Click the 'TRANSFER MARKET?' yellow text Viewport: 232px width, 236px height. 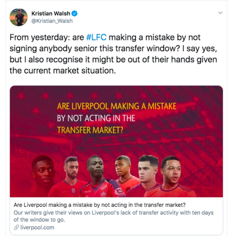point(90,130)
